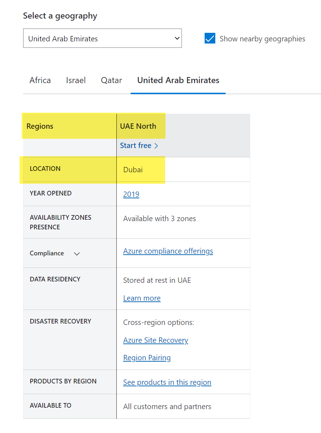Click the UAE North region header
The width and height of the screenshot is (321, 433).
(x=138, y=126)
